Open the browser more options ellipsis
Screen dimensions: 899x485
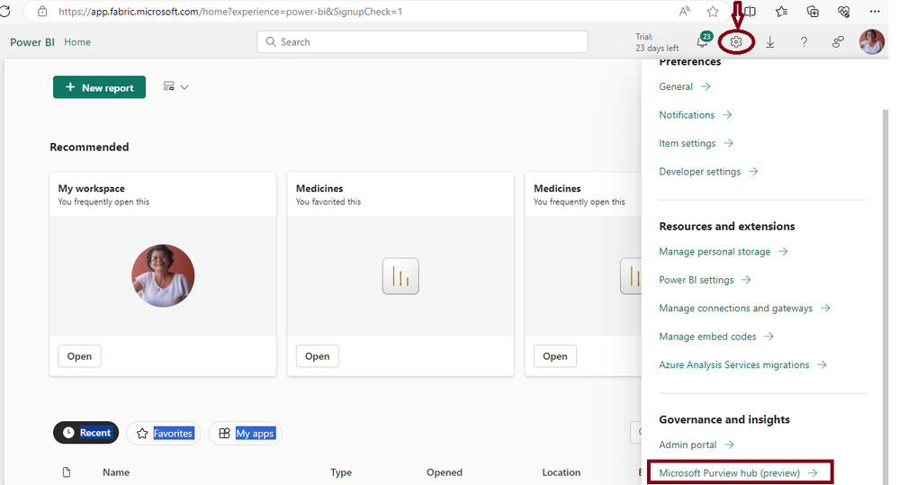pos(875,12)
